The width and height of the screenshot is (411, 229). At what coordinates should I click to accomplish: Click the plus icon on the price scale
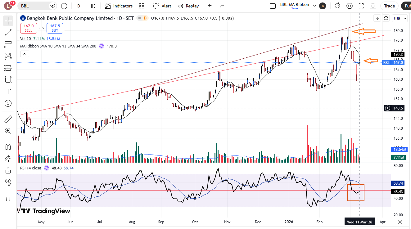click(387, 108)
